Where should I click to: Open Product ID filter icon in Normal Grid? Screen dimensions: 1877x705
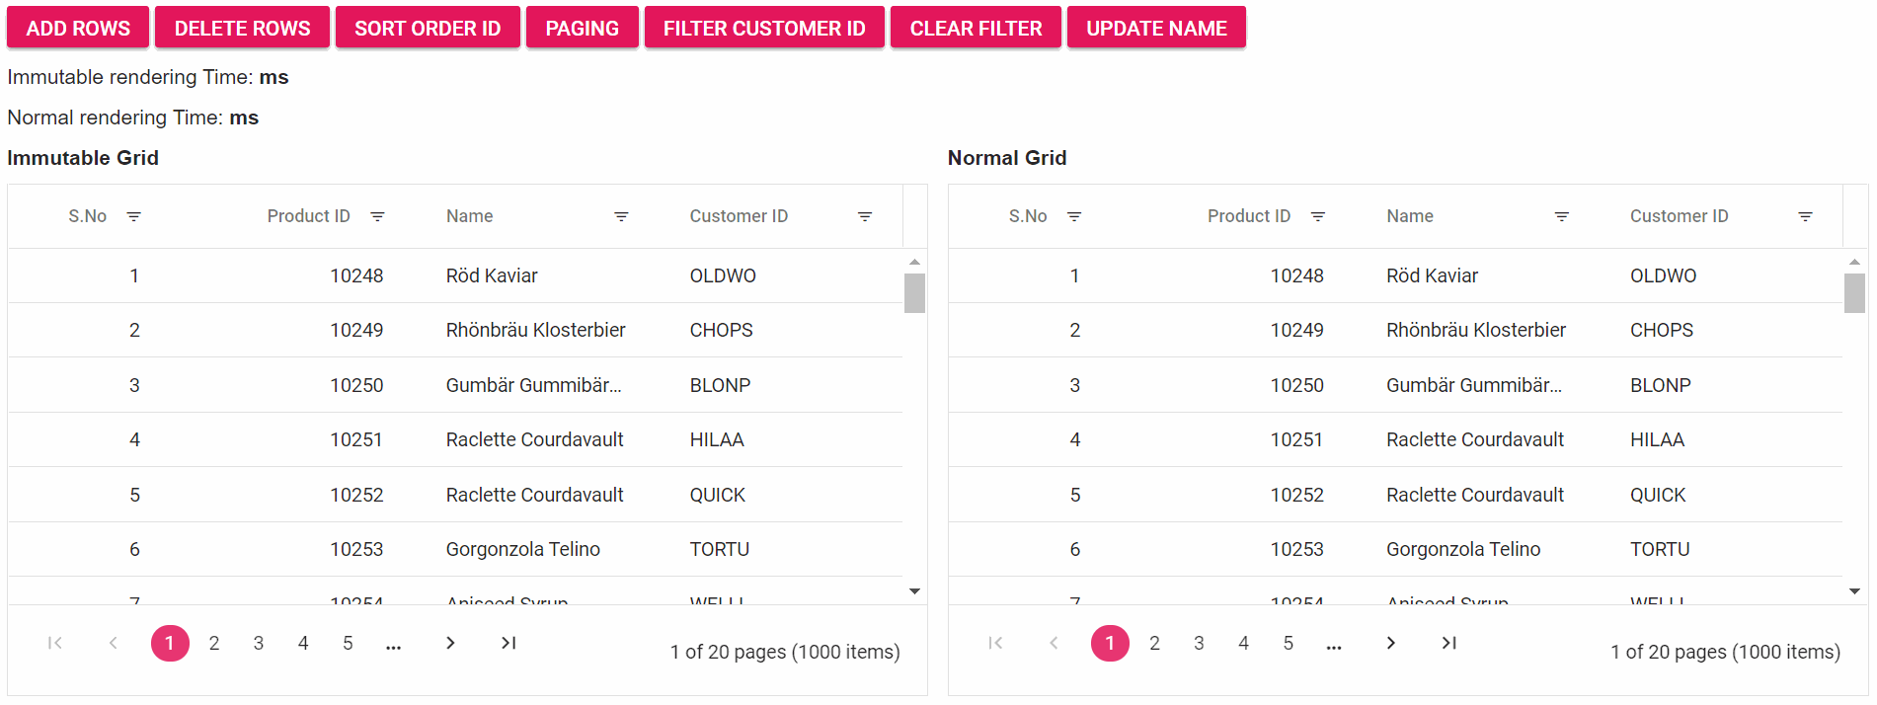1317,216
